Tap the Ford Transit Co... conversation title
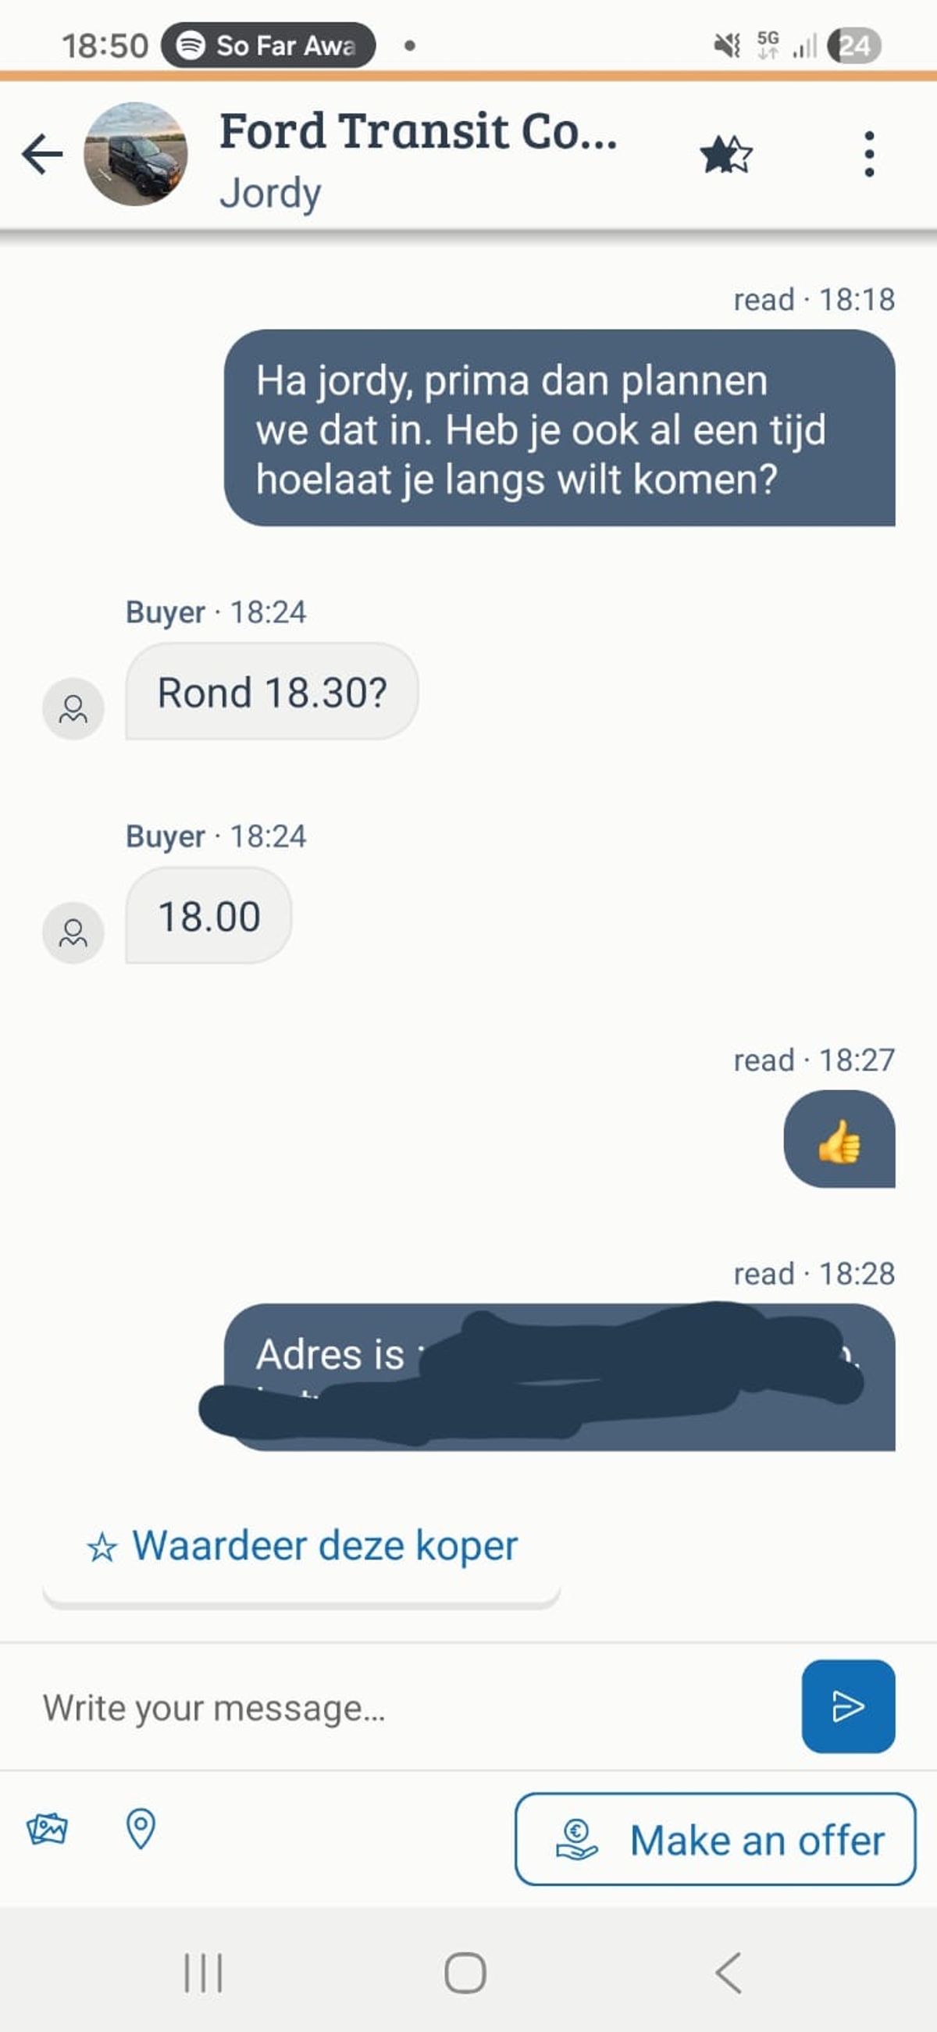The image size is (937, 2032). (x=418, y=131)
